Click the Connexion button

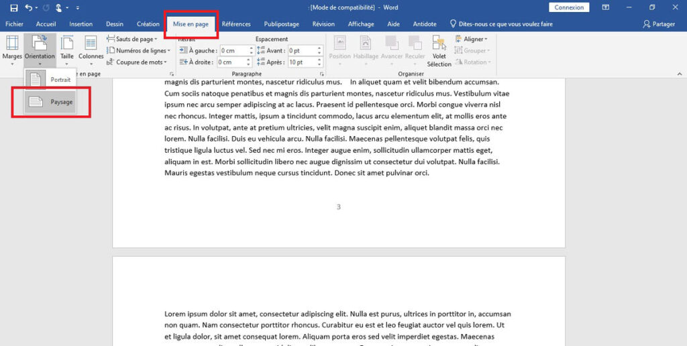tap(569, 7)
